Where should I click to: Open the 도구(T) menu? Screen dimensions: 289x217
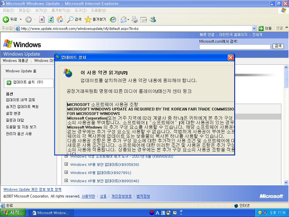[80, 10]
